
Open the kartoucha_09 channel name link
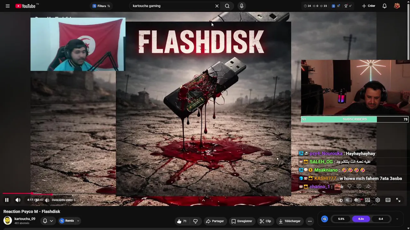(25, 219)
